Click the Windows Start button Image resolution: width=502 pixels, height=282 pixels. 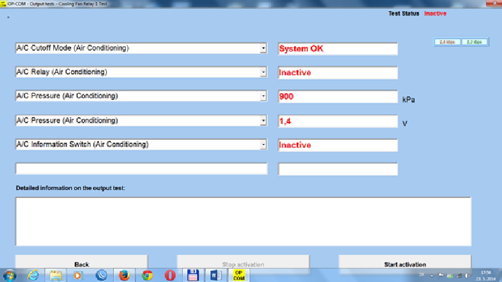pos(10,275)
